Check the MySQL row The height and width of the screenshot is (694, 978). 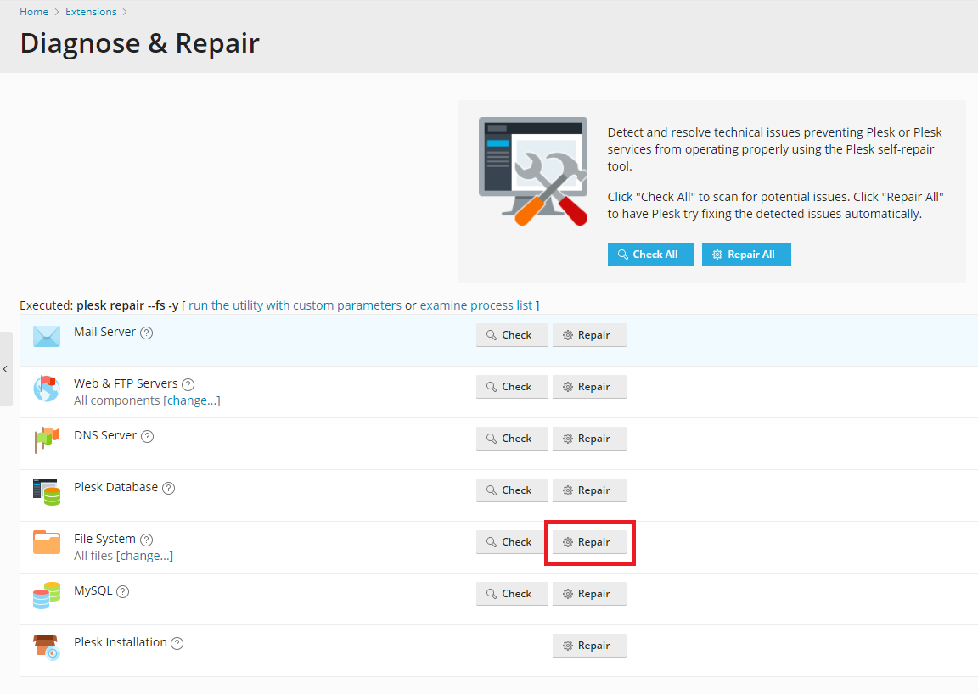(512, 594)
